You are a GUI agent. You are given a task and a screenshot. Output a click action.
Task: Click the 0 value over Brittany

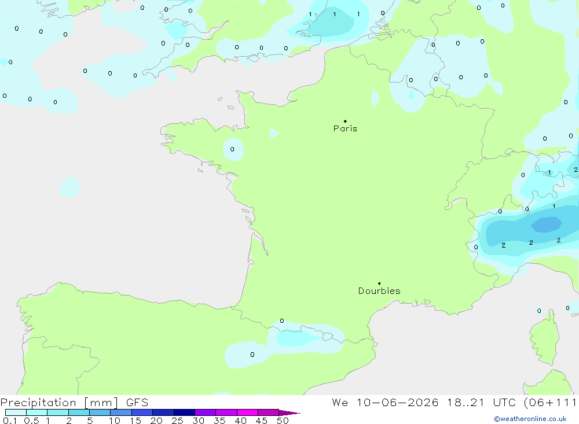[x=232, y=149]
